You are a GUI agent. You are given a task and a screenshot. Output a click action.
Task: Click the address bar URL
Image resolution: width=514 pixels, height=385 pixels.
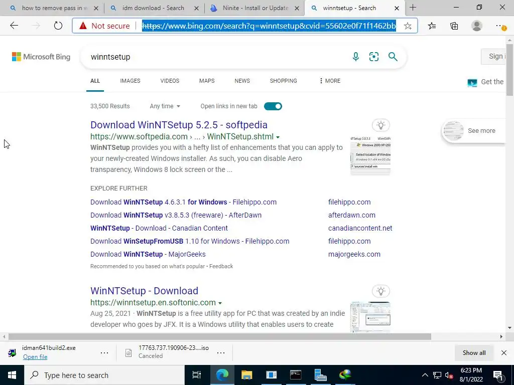pos(269,26)
